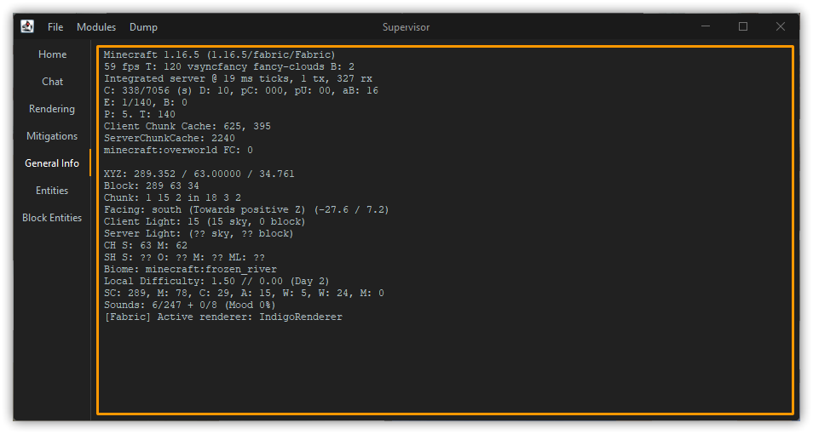Select the General Info tab
This screenshot has height=434, width=813.
click(52, 163)
